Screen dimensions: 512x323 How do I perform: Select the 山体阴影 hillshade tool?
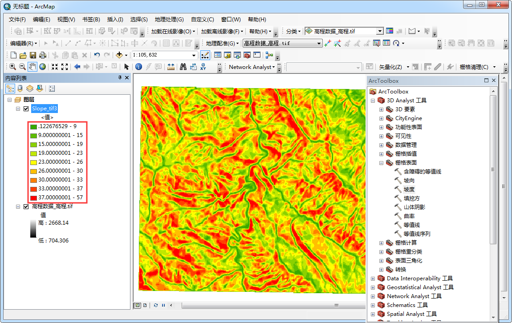click(x=414, y=207)
